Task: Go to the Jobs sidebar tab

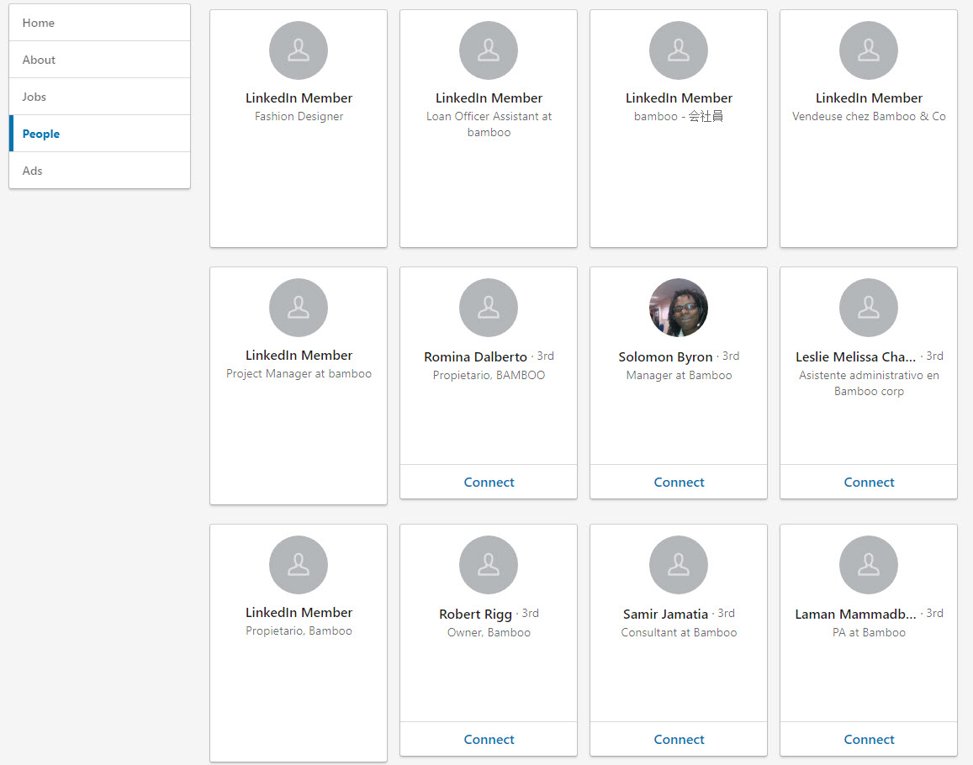Action: tap(99, 97)
